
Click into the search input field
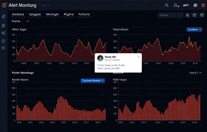[x=171, y=15]
